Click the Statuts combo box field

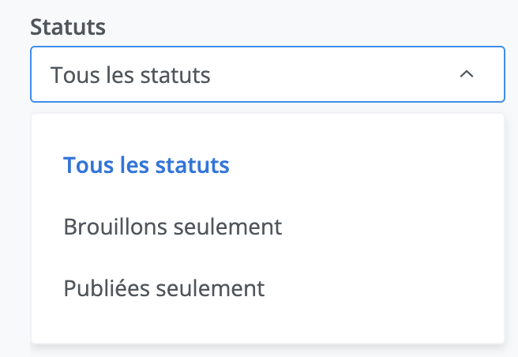pos(267,75)
